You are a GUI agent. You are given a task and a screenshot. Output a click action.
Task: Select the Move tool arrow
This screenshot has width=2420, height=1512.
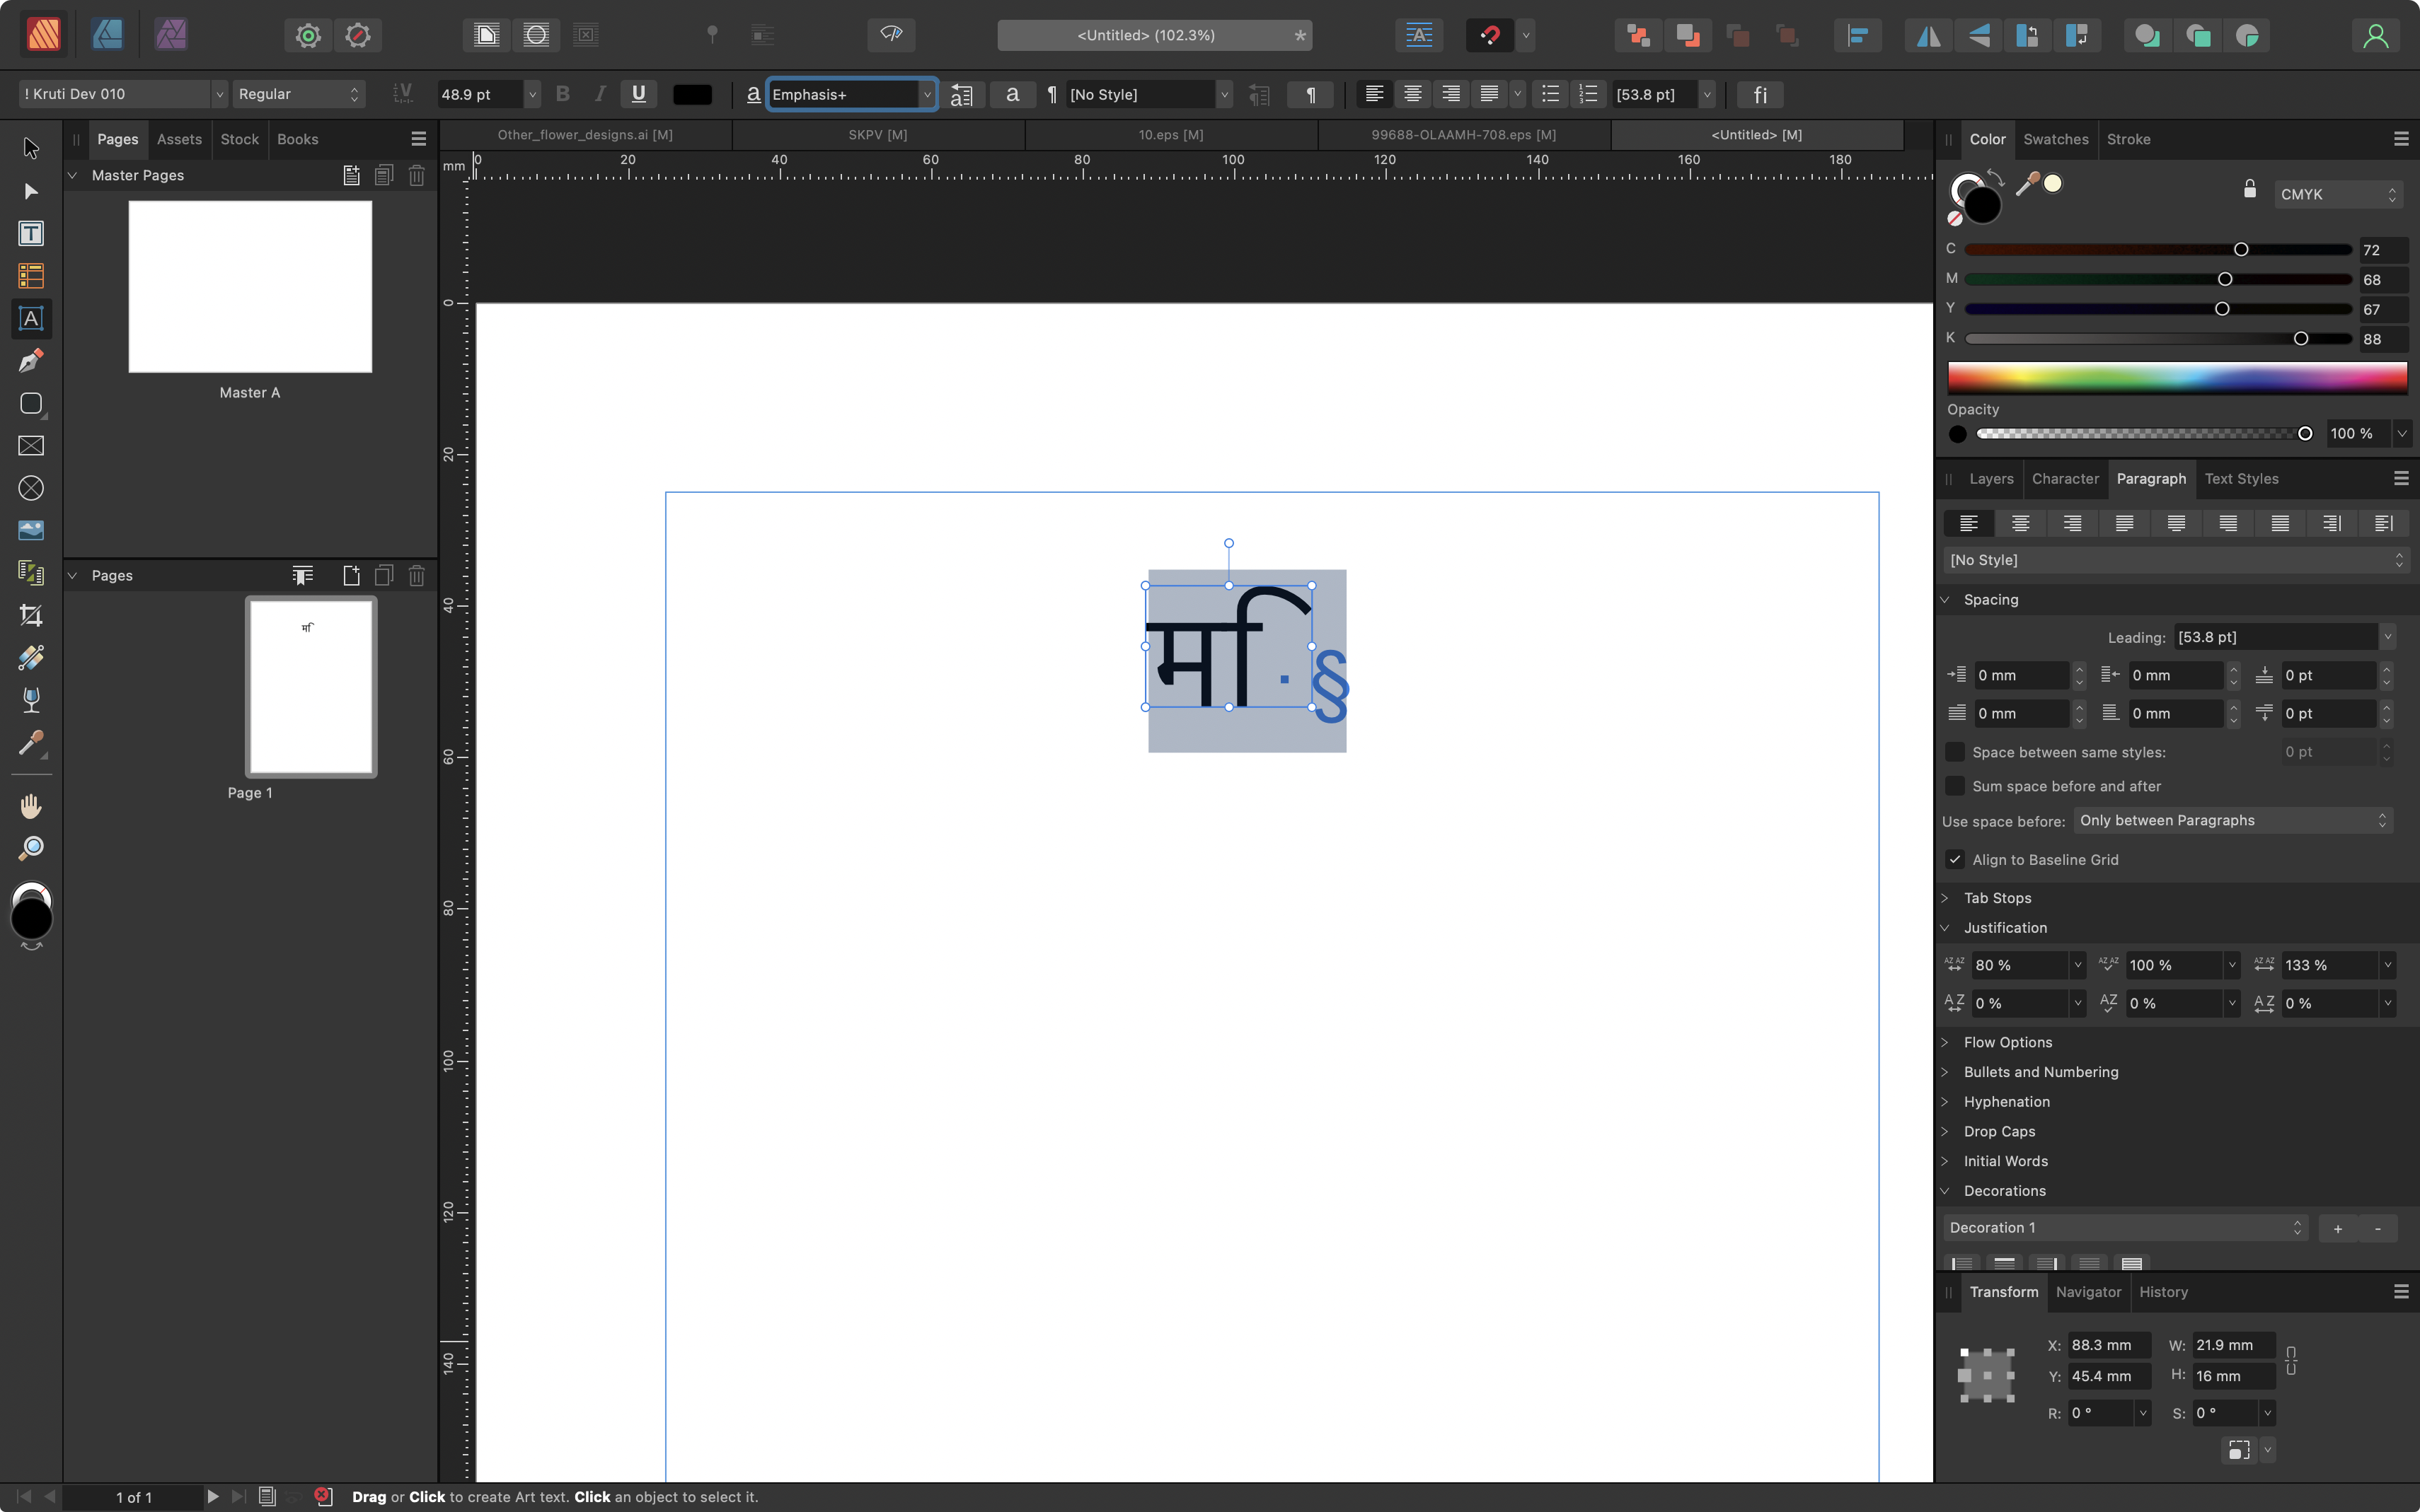[x=31, y=148]
